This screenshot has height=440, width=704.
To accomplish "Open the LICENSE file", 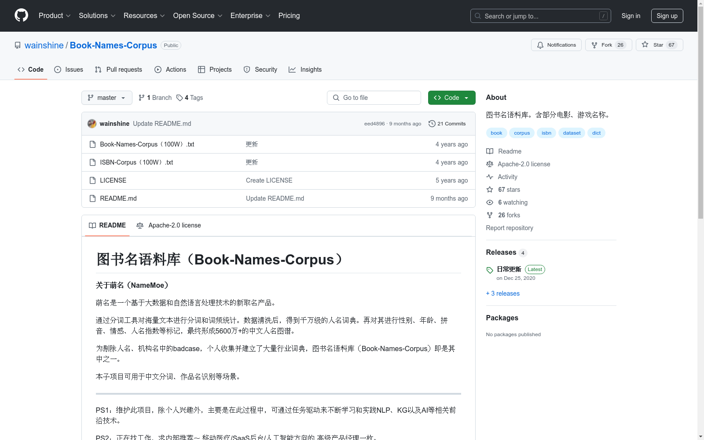I will (x=113, y=180).
